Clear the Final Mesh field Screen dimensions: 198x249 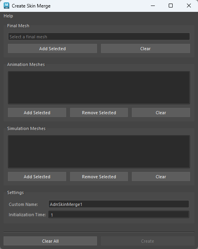click(x=145, y=49)
